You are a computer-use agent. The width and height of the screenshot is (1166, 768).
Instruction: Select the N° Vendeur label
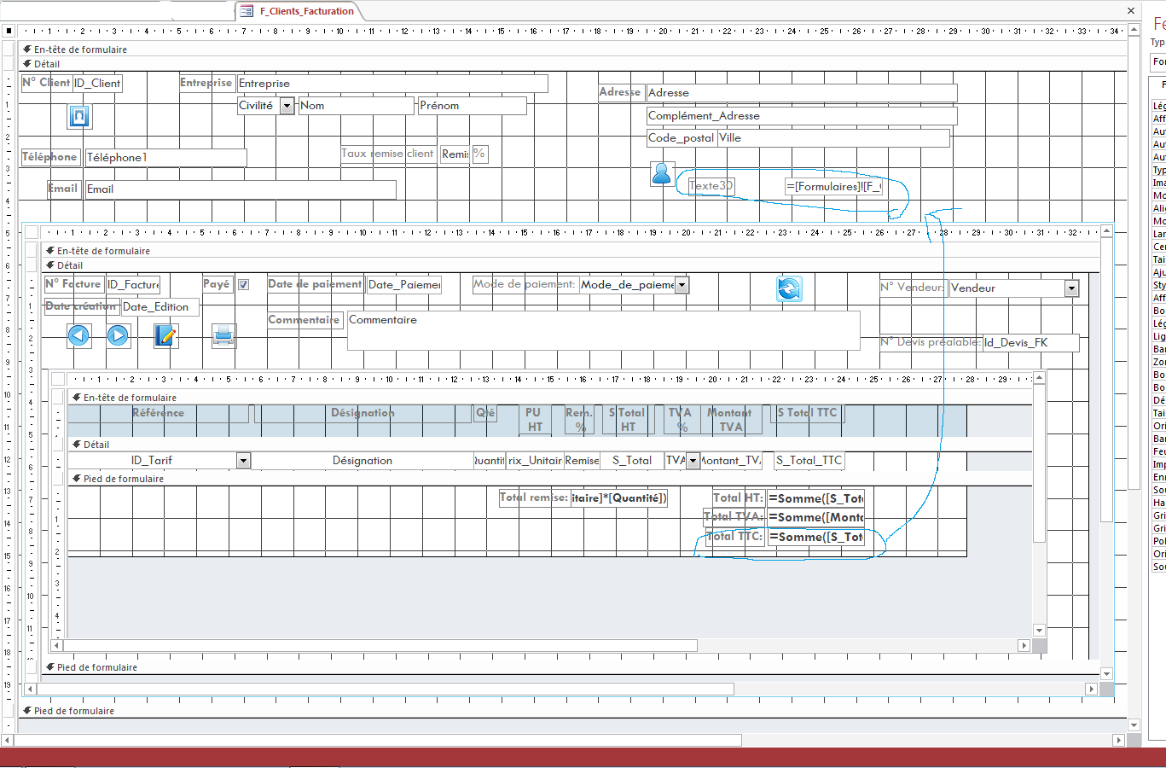pos(913,288)
